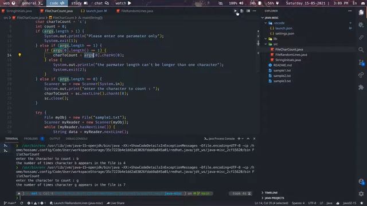This screenshot has height=206, width=367.
Task: Open new terminal dropdown arrow
Action: pos(243,138)
